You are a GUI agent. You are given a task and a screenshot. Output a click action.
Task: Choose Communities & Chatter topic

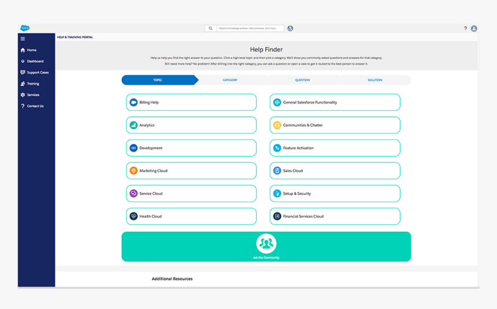pos(335,125)
